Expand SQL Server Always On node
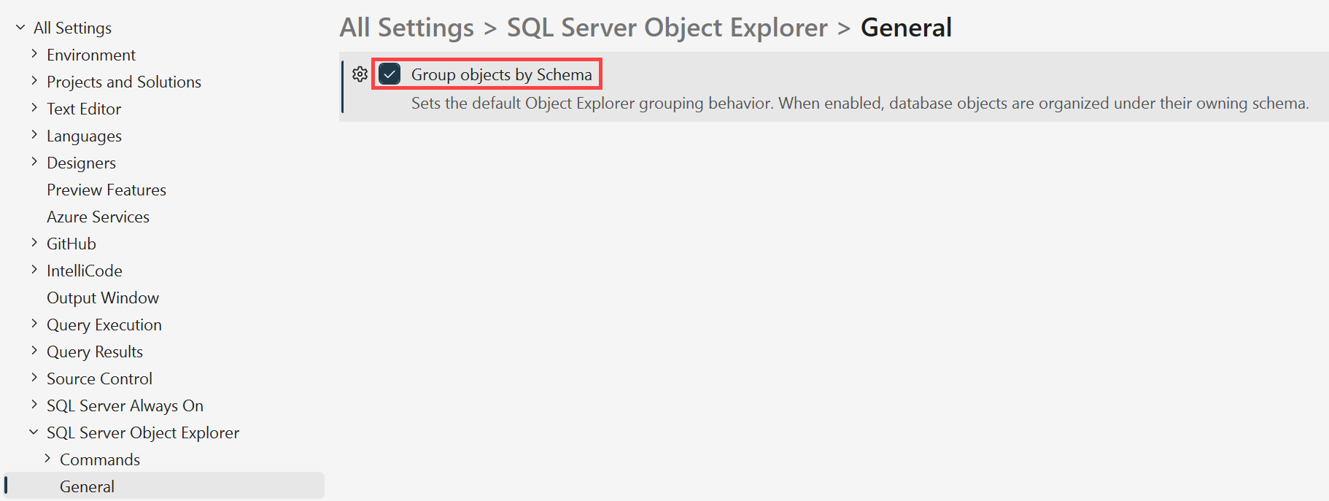The height and width of the screenshot is (501, 1329). click(x=34, y=405)
